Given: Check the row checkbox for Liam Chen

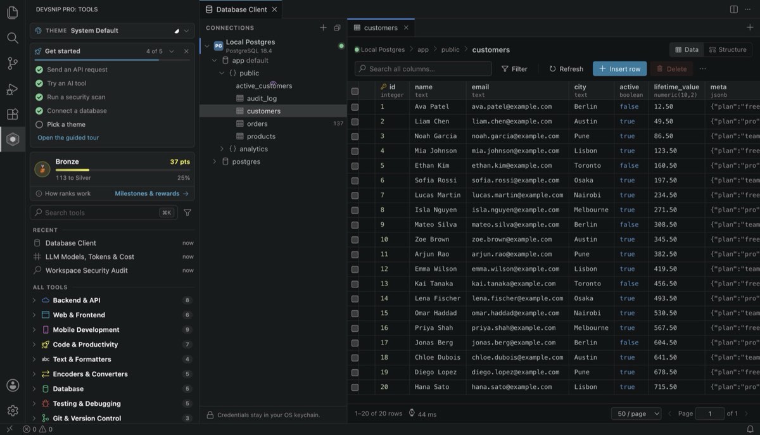Looking at the screenshot, I should click(355, 122).
